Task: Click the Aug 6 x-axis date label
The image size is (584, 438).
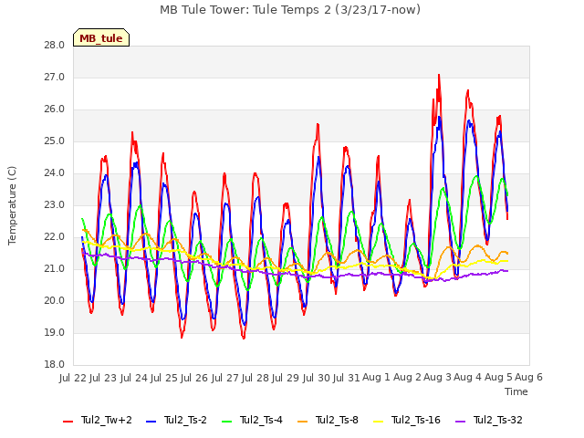Action: coord(528,378)
